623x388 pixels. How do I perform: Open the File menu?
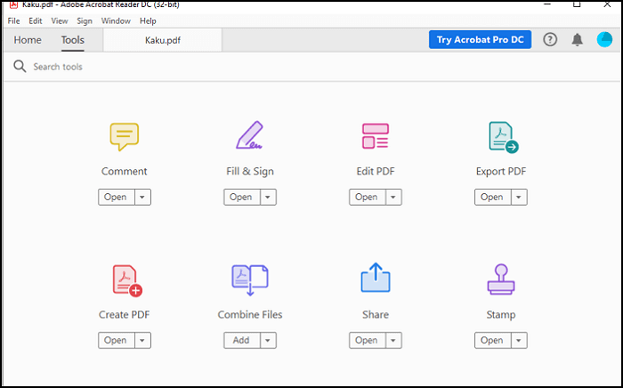tap(13, 20)
